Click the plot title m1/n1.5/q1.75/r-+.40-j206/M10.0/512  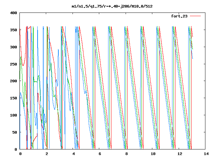(112, 7)
